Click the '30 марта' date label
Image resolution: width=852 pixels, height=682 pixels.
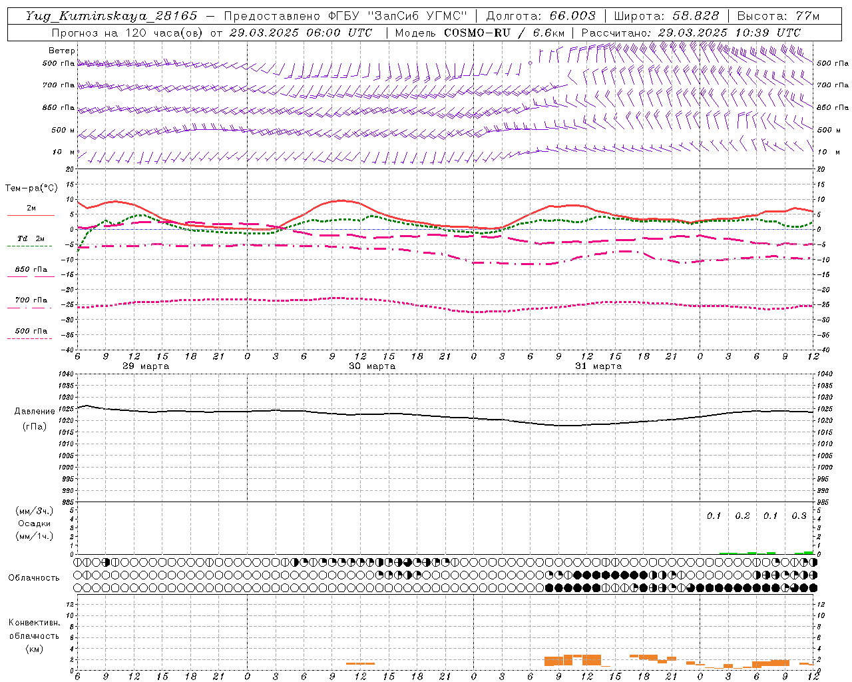click(x=372, y=366)
